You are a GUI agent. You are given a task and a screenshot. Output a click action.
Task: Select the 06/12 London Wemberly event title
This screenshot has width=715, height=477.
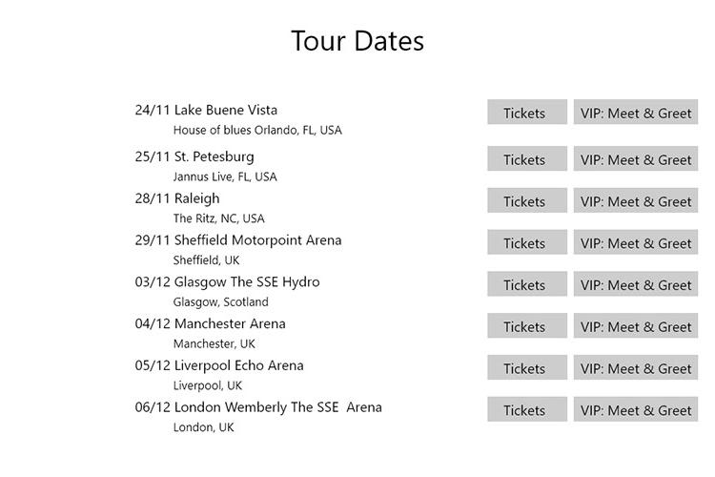[x=258, y=407]
